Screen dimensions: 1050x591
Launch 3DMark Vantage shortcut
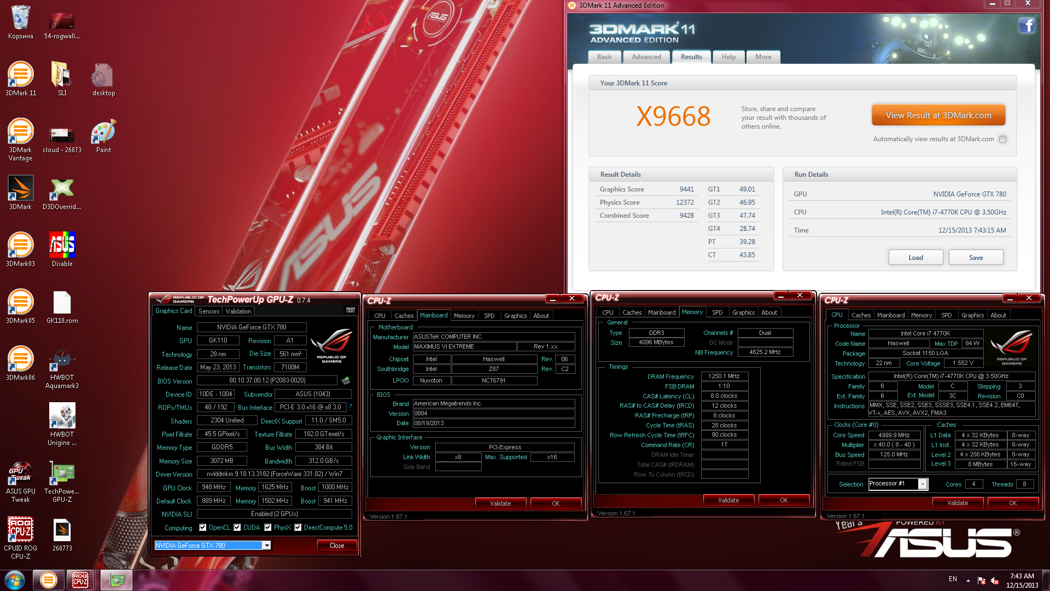pos(20,140)
